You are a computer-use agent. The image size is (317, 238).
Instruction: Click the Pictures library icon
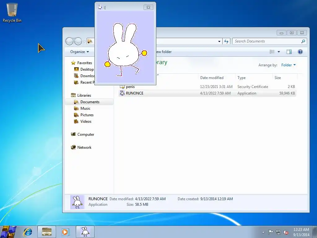(76, 115)
